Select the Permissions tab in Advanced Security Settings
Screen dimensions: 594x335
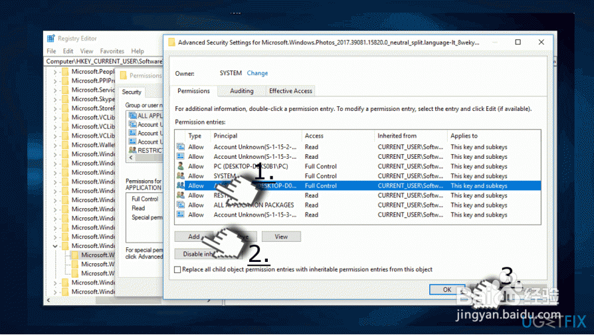coord(193,91)
